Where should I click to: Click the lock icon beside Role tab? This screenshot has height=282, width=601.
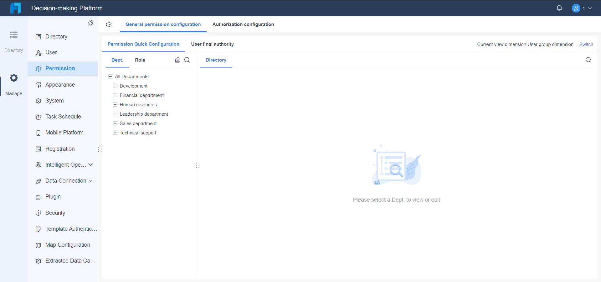178,60
